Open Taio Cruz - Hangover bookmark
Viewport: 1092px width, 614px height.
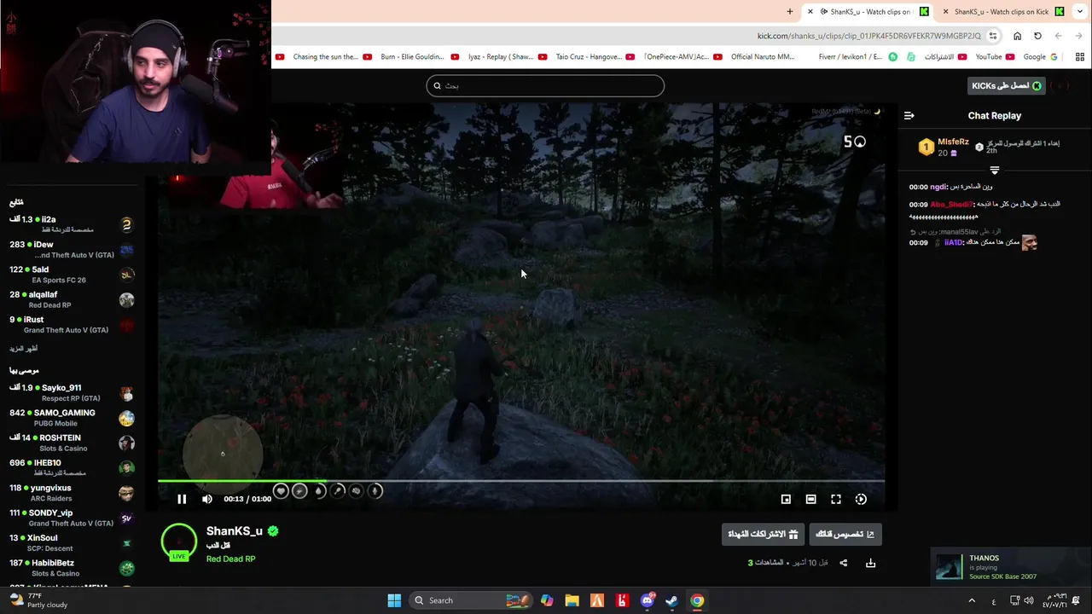pyautogui.click(x=594, y=57)
